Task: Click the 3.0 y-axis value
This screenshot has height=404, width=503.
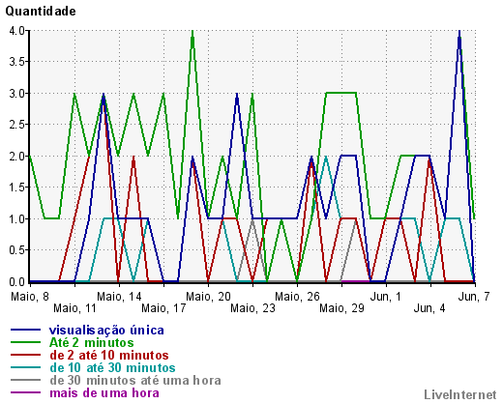Action: pos(17,94)
